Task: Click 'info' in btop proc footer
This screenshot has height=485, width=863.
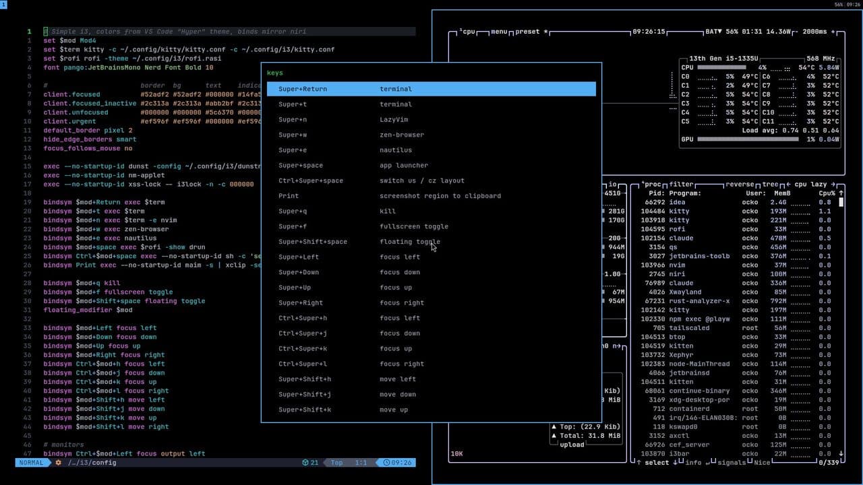Action: 694,463
